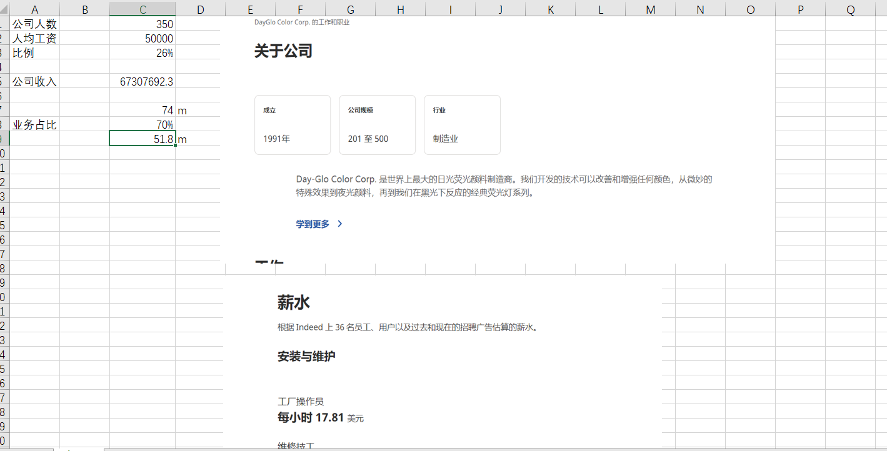Select column I header

[450, 9]
